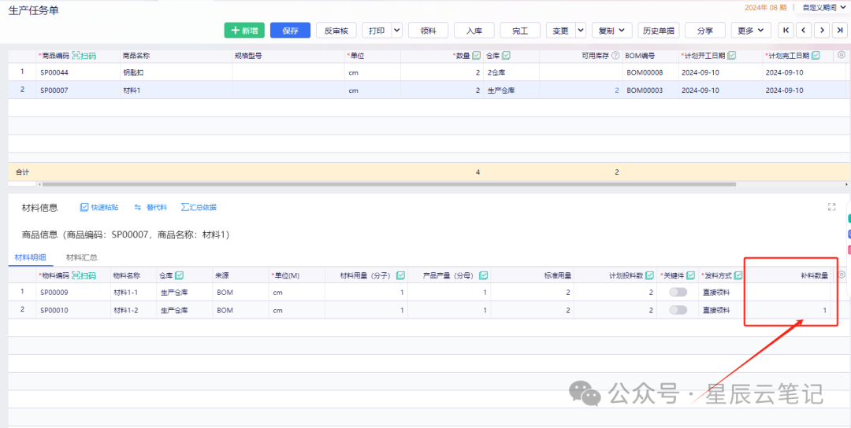Click the 完工 button
Image resolution: width=851 pixels, height=428 pixels.
pyautogui.click(x=521, y=31)
